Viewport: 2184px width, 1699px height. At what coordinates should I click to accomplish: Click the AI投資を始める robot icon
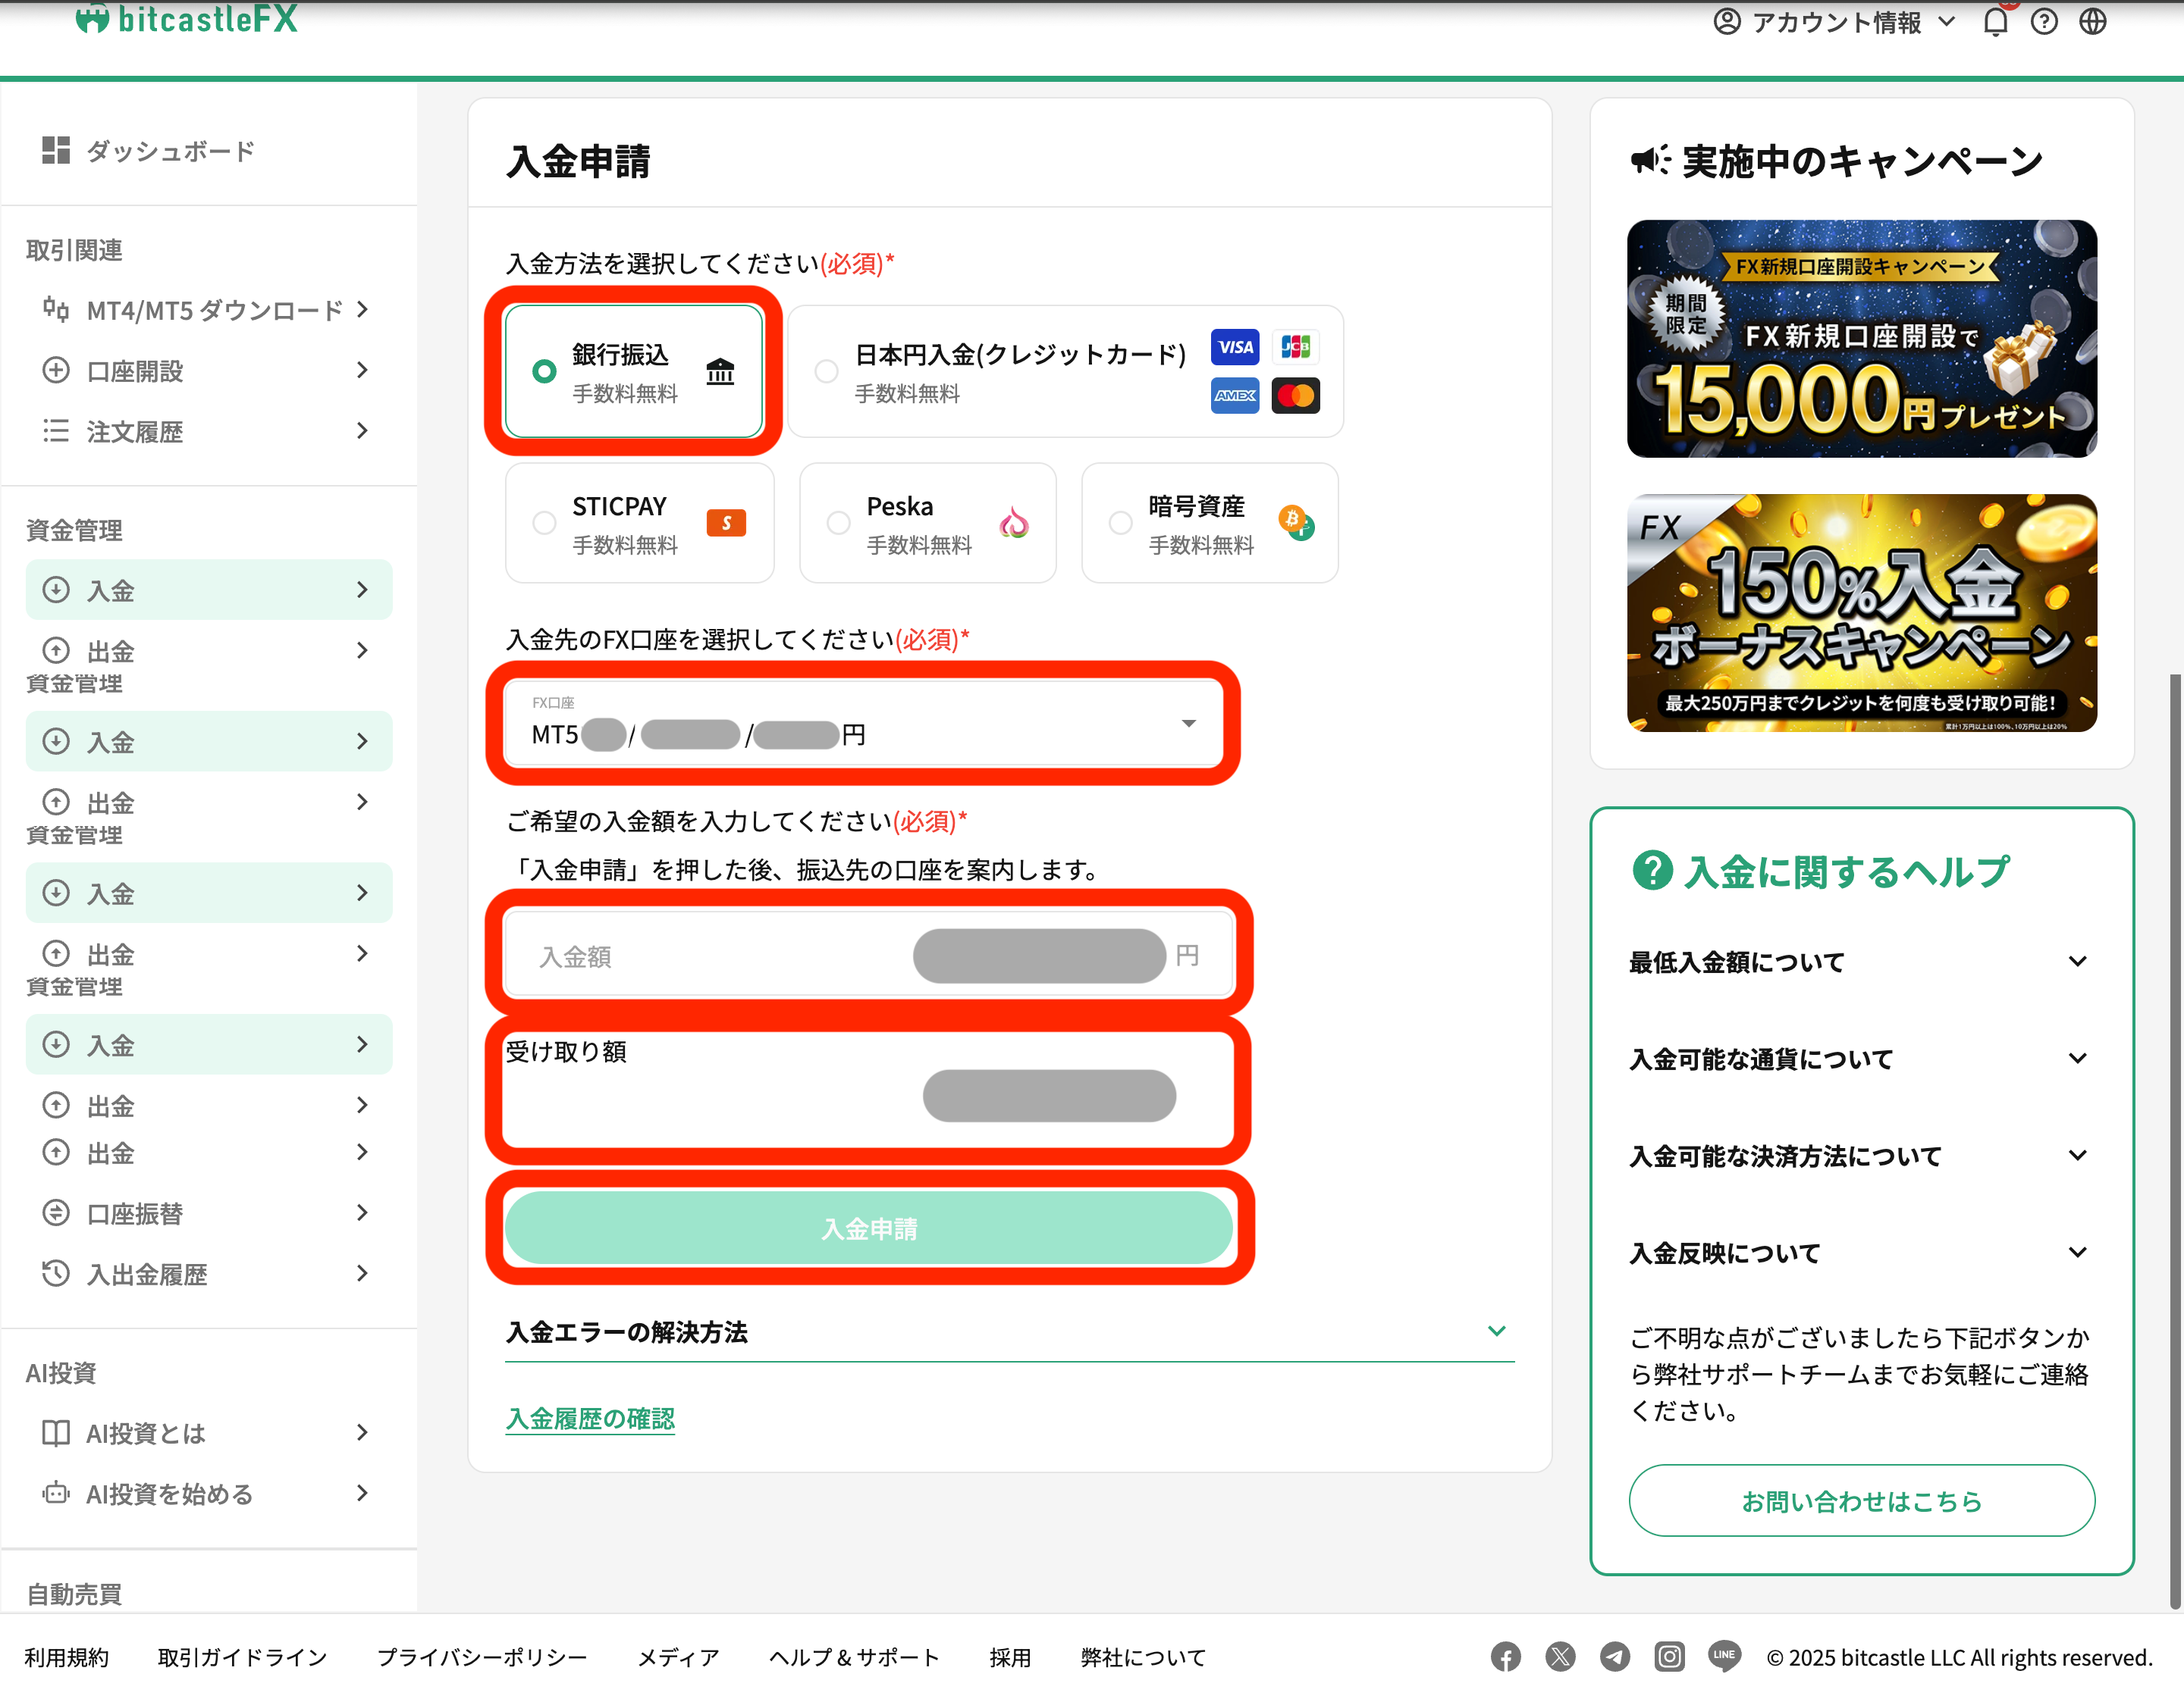pyautogui.click(x=56, y=1493)
